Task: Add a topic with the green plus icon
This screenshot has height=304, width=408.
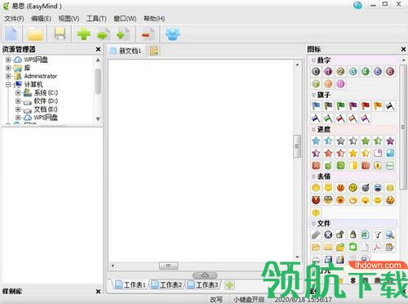Action: pyautogui.click(x=83, y=34)
